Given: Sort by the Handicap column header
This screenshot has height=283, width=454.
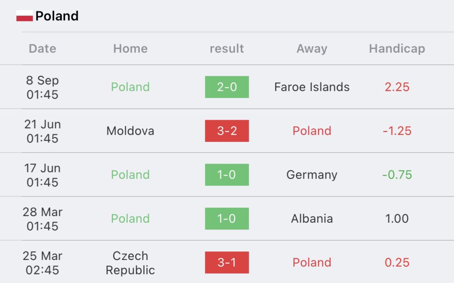Looking at the screenshot, I should pos(397,49).
